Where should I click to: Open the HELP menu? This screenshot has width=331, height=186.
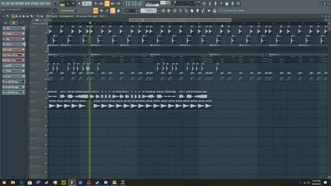click(x=48, y=4)
